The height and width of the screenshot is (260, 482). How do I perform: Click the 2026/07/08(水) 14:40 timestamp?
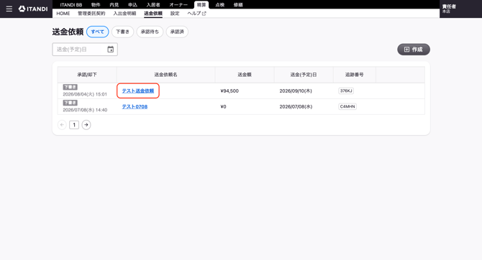tap(85, 110)
